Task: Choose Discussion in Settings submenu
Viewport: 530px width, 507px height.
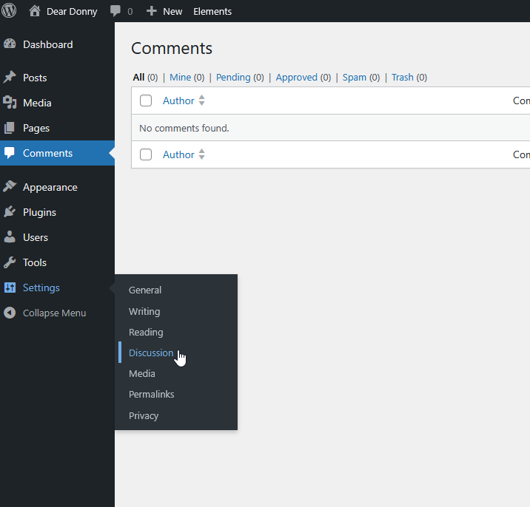Action: click(151, 353)
